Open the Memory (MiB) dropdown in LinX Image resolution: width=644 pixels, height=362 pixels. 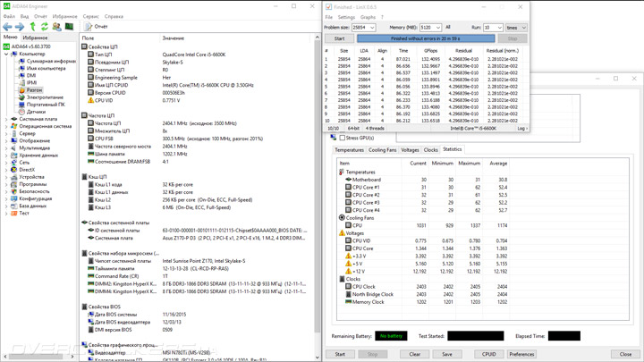pos(430,28)
